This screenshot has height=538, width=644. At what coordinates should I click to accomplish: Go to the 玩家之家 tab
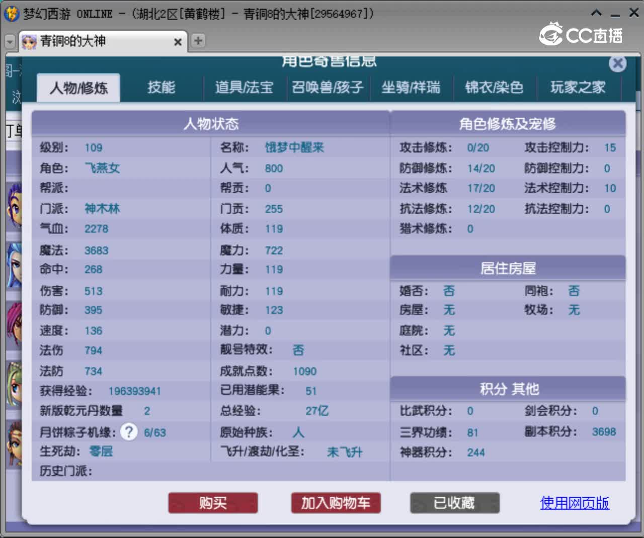(x=578, y=87)
